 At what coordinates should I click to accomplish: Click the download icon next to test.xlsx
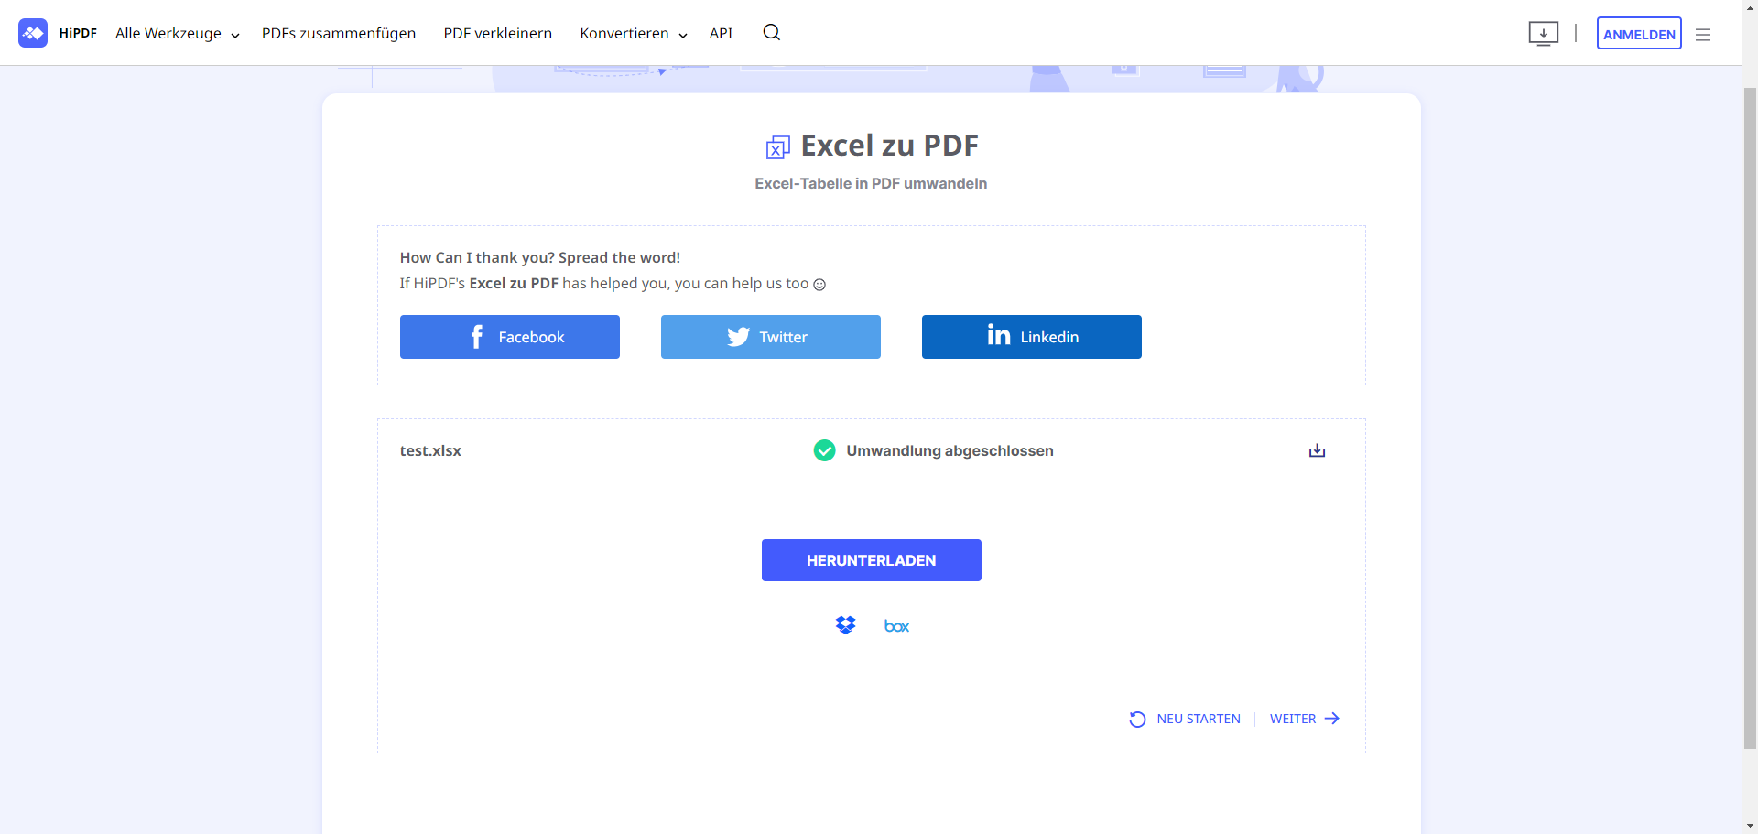tap(1317, 450)
